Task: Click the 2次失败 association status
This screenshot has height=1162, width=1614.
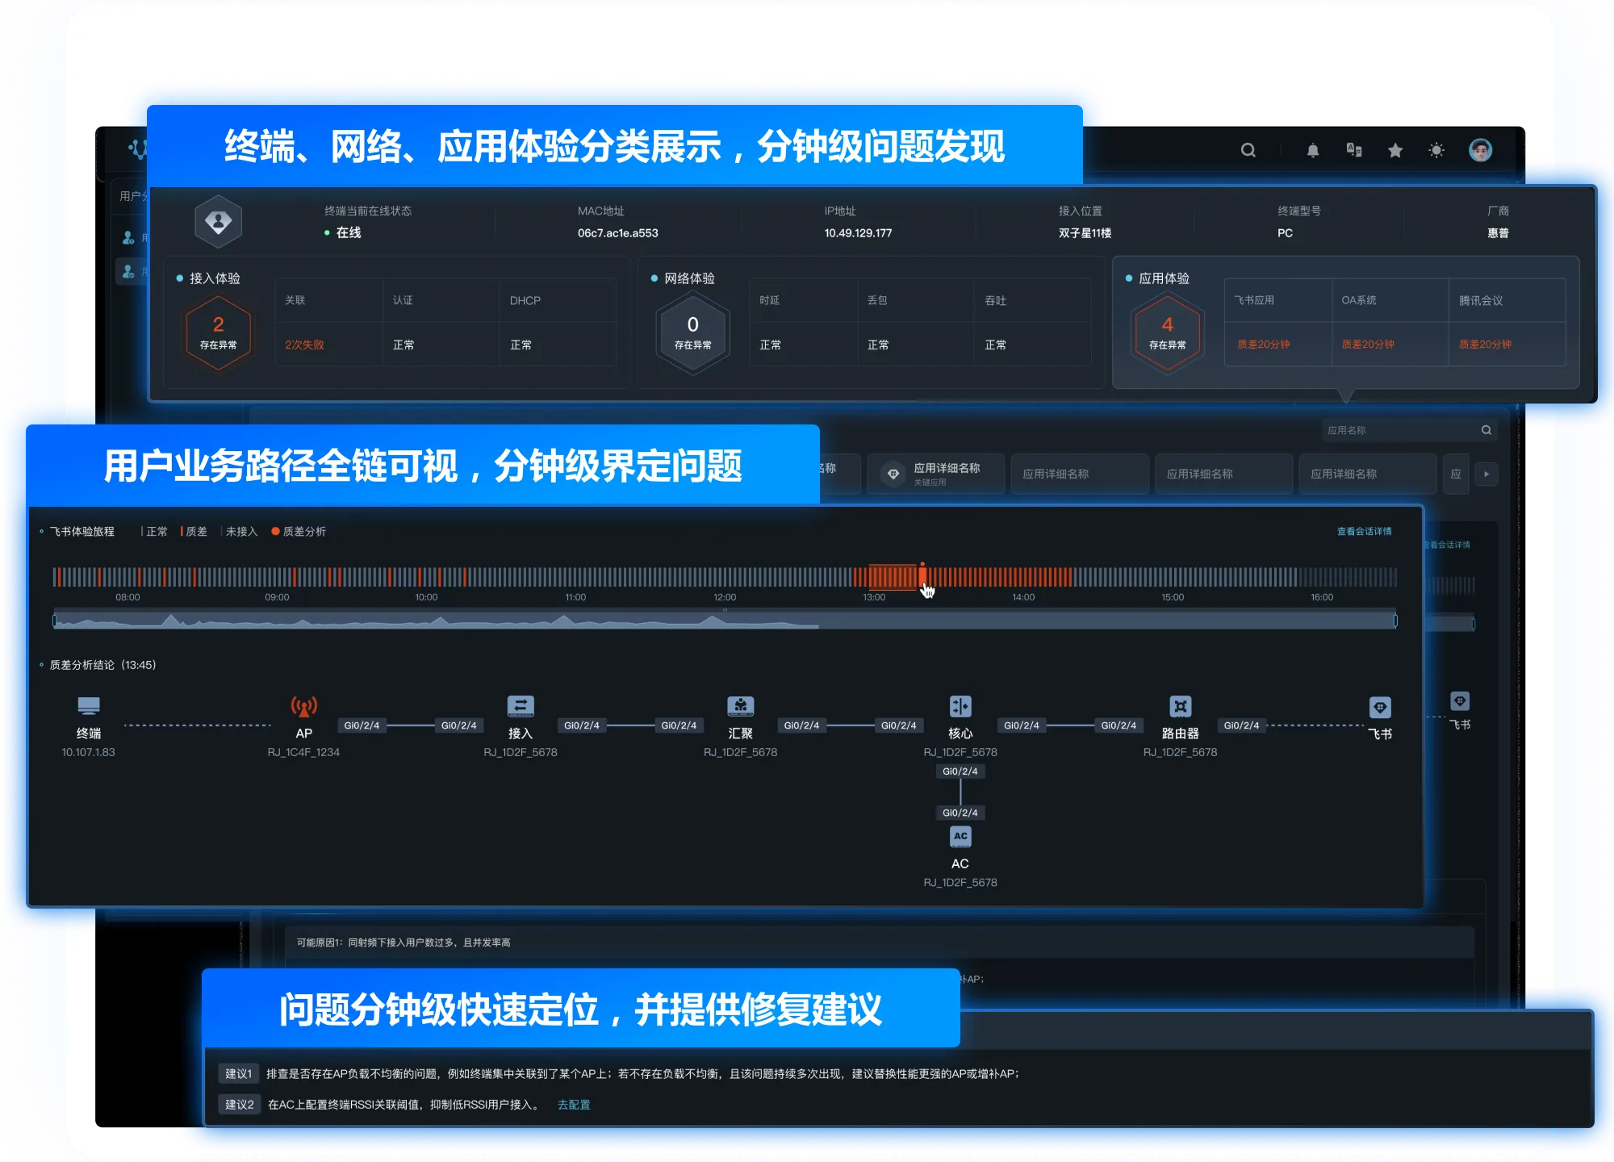Action: tap(304, 345)
